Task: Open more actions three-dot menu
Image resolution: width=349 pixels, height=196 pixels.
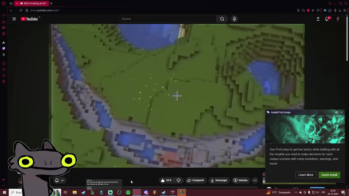Action: click(x=255, y=180)
